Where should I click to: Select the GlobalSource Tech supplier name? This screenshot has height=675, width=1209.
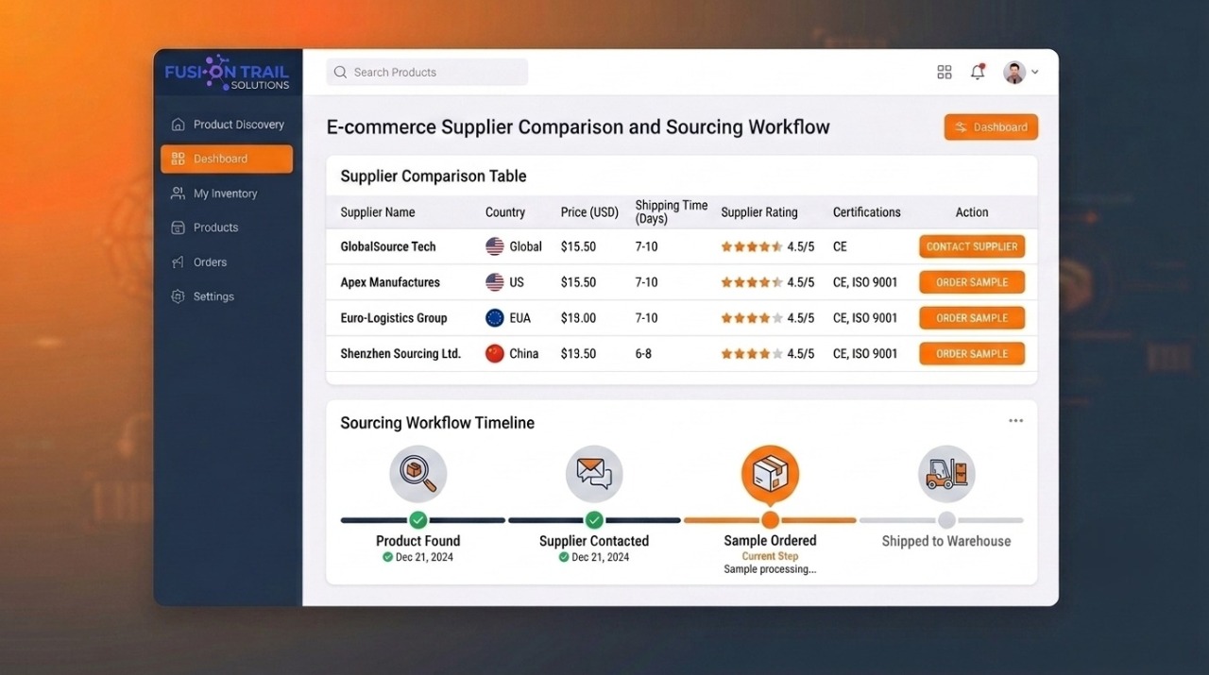pos(388,246)
